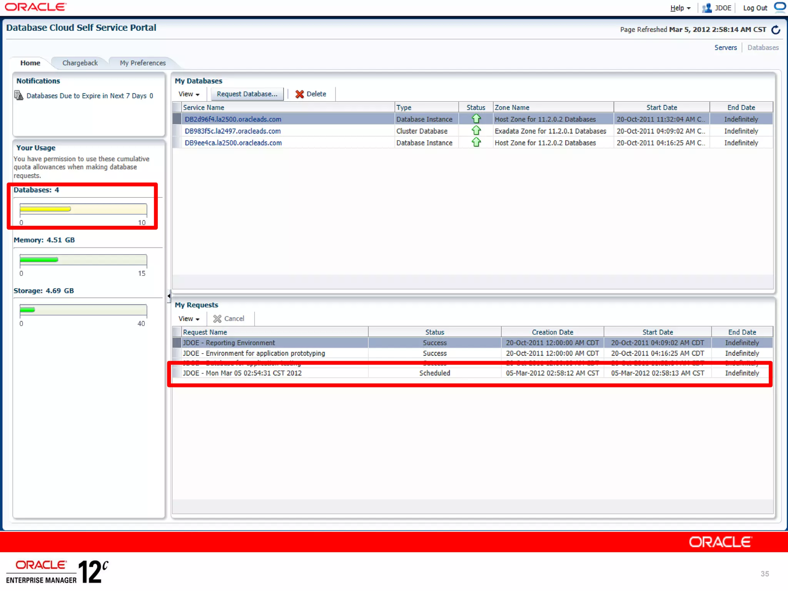The width and height of the screenshot is (788, 591).
Task: Select the row handle for the Scheduled request
Action: [177, 373]
